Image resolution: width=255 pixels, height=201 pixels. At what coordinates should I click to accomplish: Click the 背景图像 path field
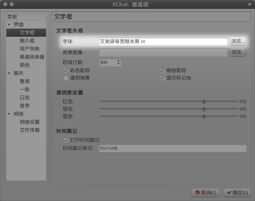163,52
